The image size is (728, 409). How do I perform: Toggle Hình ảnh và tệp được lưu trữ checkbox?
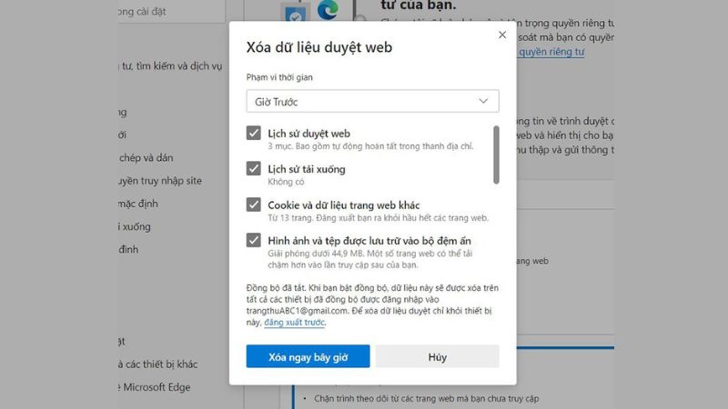(x=254, y=240)
